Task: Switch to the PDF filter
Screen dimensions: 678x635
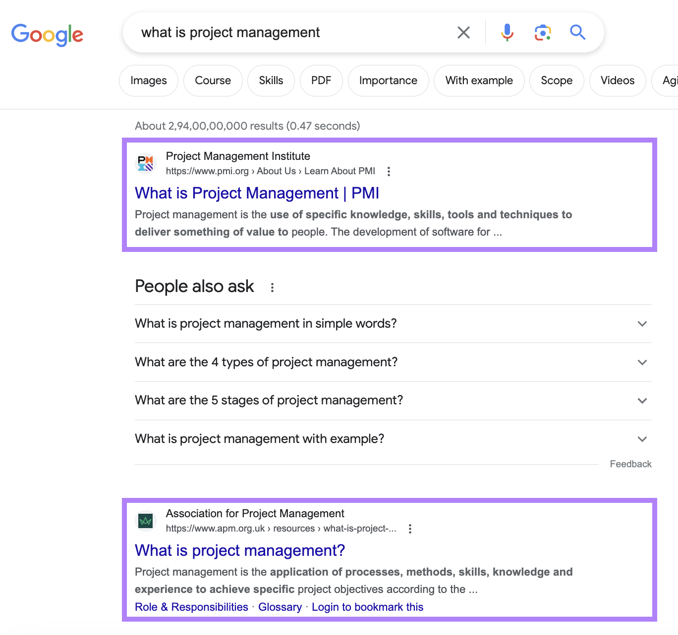Action: click(x=321, y=80)
